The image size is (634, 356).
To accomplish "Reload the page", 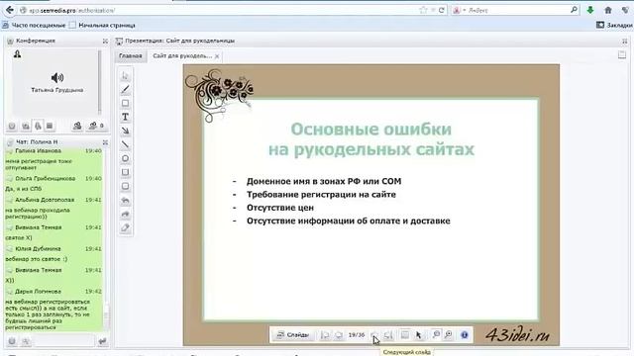I will click(x=442, y=10).
